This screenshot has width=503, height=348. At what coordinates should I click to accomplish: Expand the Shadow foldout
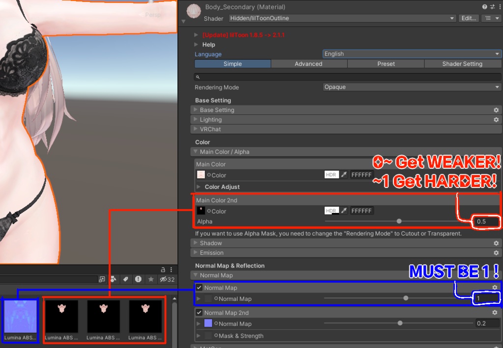195,242
